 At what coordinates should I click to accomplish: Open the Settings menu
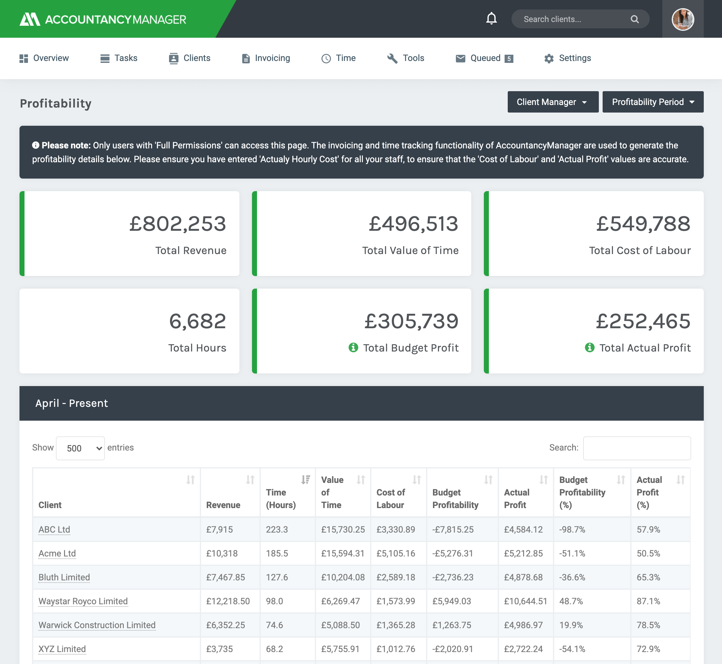pos(567,58)
